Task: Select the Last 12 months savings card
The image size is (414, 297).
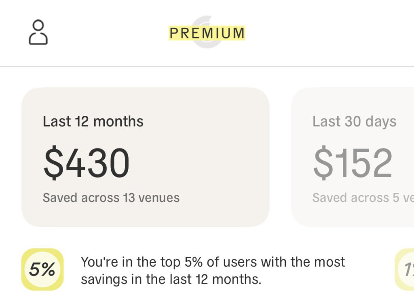Action: point(145,157)
